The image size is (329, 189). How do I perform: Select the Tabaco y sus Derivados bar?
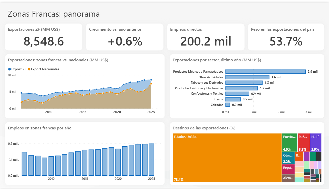click(244, 83)
